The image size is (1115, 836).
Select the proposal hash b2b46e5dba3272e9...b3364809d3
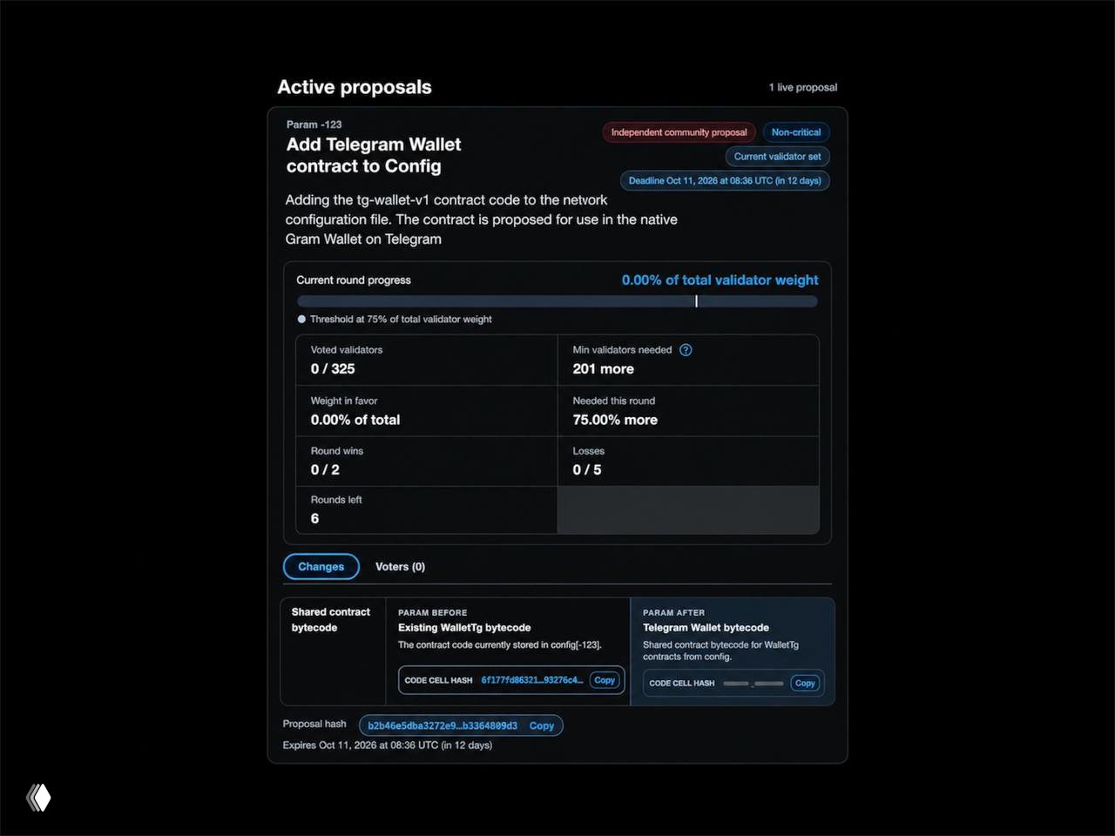(x=443, y=725)
